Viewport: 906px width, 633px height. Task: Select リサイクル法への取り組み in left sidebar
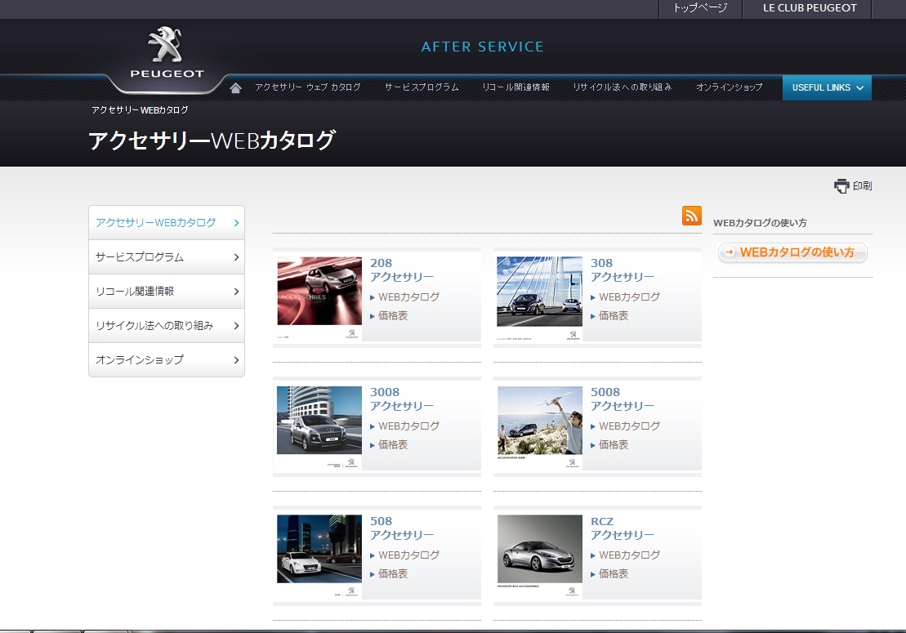pyautogui.click(x=167, y=326)
